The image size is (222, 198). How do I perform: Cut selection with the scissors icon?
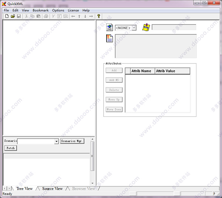pyautogui.click(x=26, y=16)
